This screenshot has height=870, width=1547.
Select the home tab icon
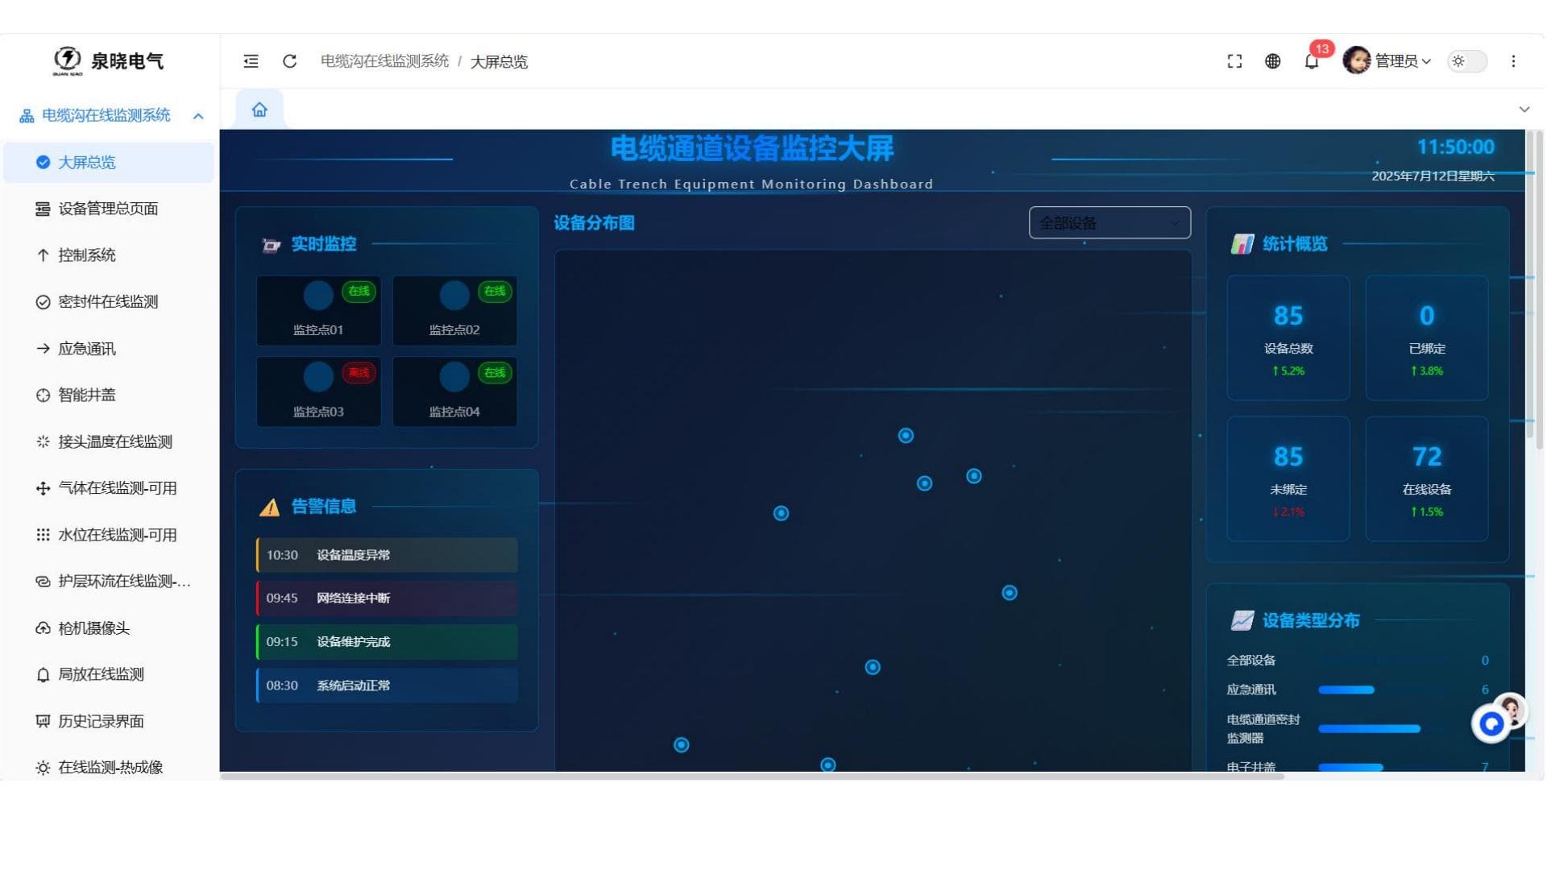(x=259, y=110)
